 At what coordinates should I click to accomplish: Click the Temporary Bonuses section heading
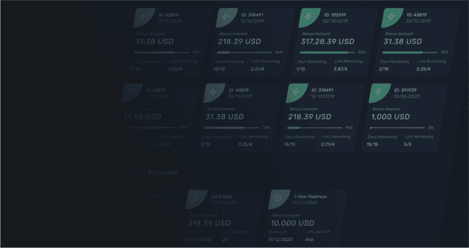pos(149,172)
